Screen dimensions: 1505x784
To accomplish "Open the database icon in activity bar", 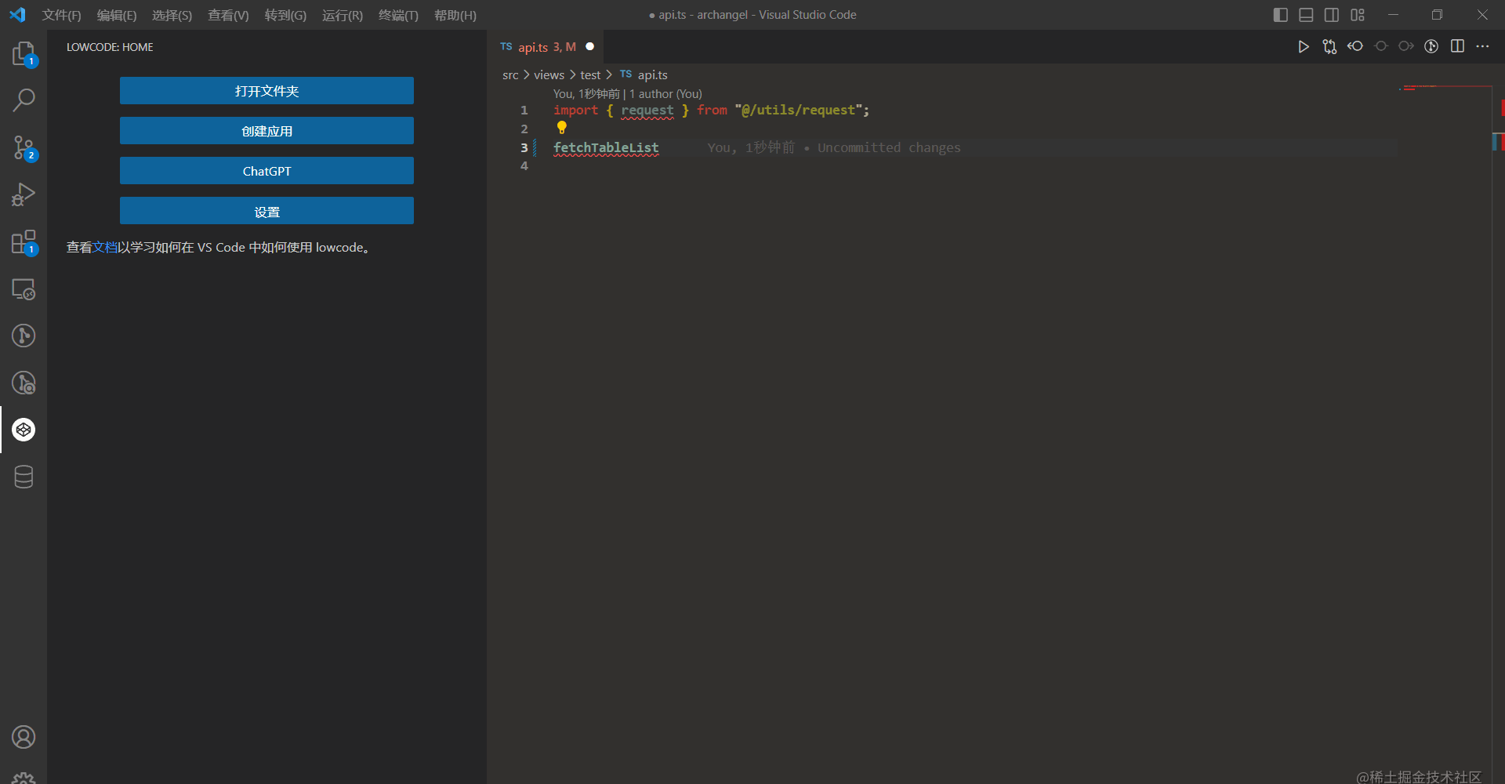I will pos(24,477).
